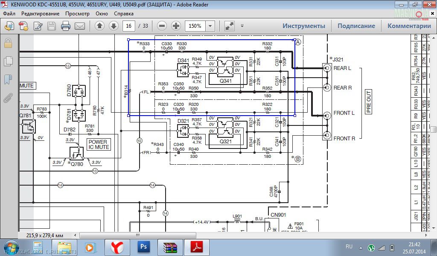This screenshot has width=437, height=256.
Task: Click the page size label 215,9 x 279,4 мм
Action: [44, 236]
